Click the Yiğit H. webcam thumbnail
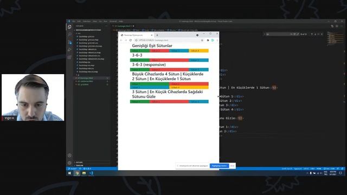 33,97
